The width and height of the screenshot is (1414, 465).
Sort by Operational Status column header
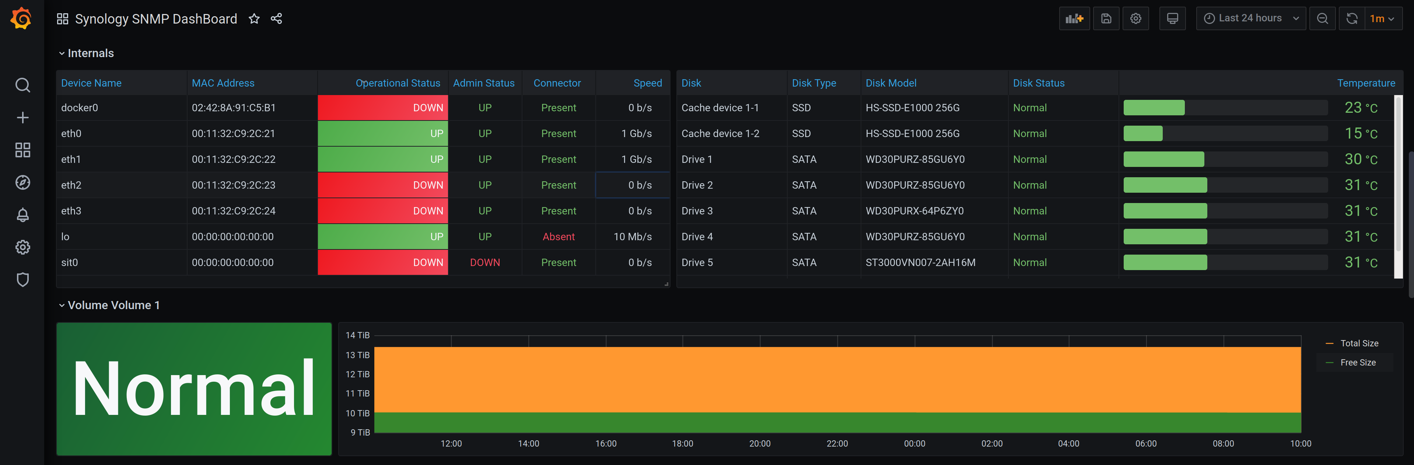pyautogui.click(x=398, y=83)
